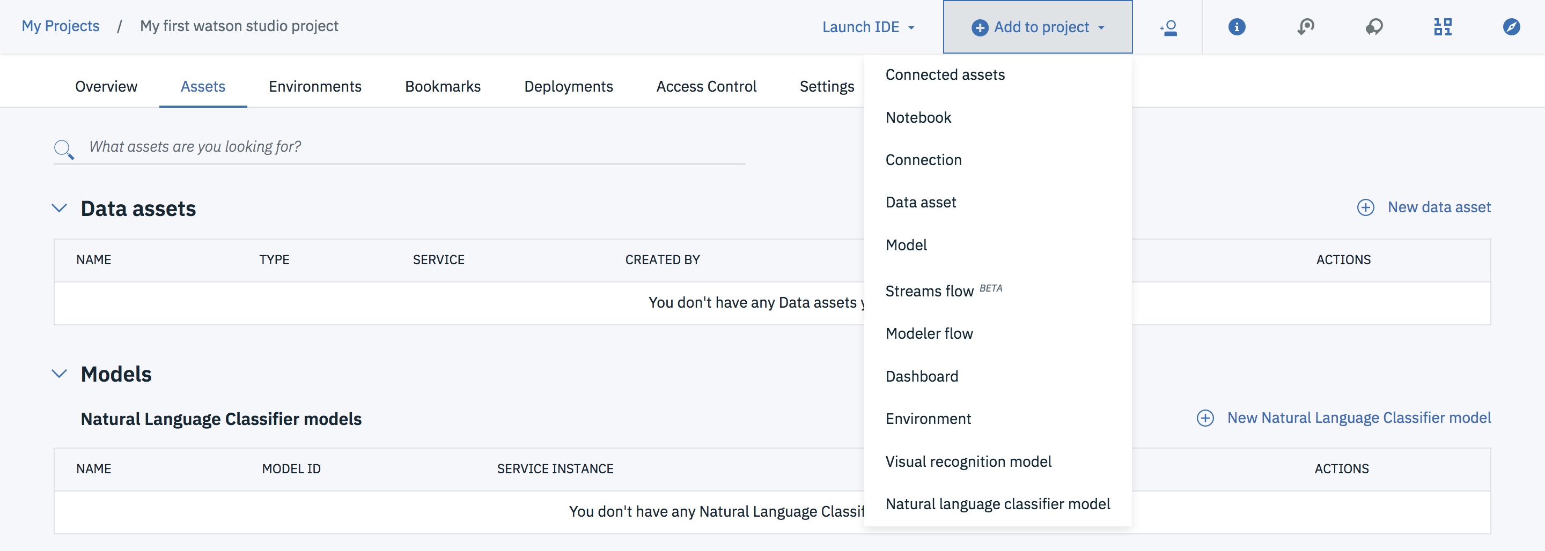Click the search magnifier icon
1545x551 pixels.
click(64, 148)
